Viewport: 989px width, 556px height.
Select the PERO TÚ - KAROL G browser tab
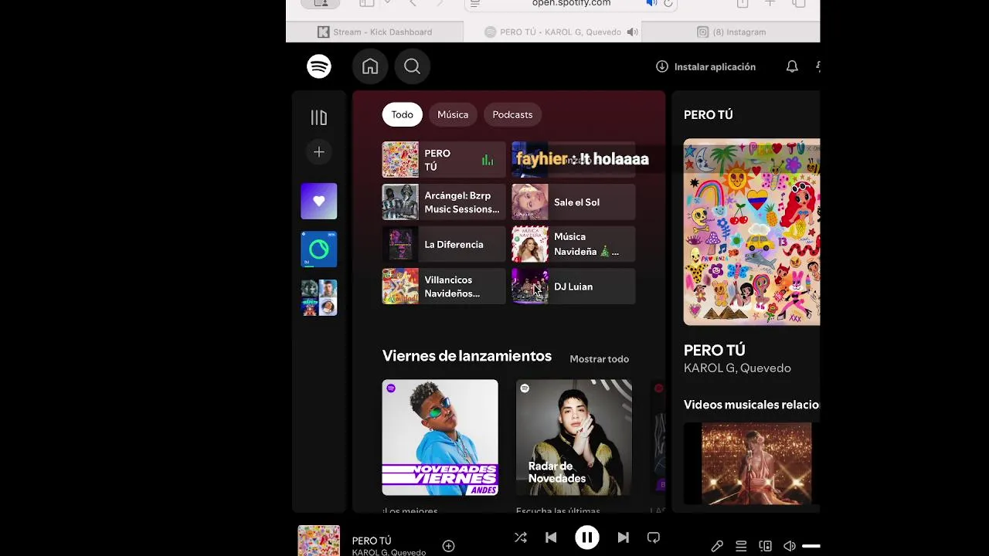coord(552,32)
